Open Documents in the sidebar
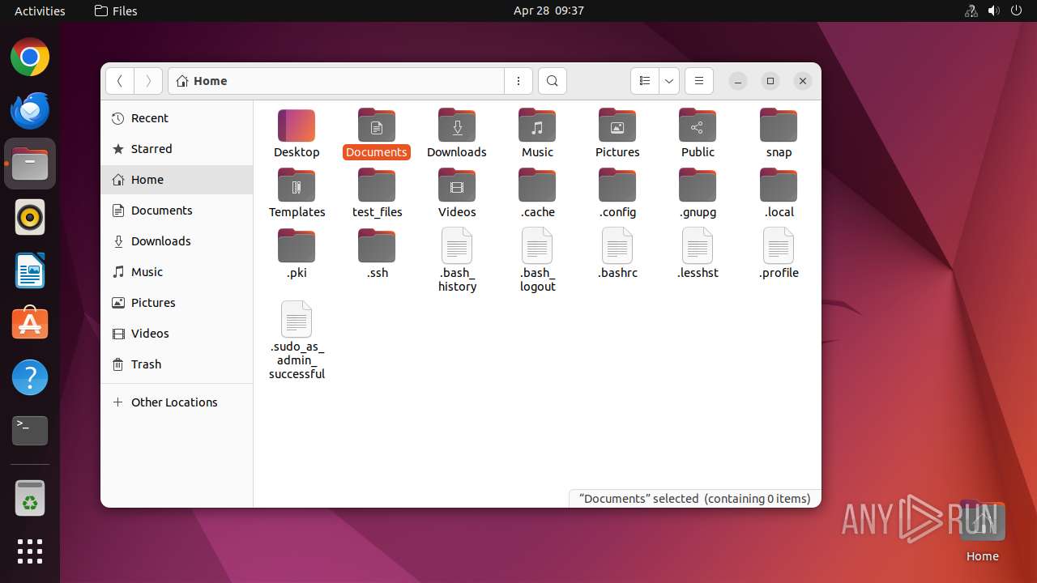This screenshot has width=1037, height=583. 177,211
